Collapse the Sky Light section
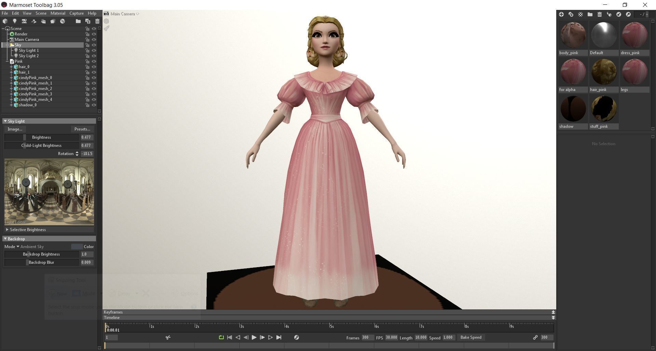The height and width of the screenshot is (351, 656). coord(5,121)
